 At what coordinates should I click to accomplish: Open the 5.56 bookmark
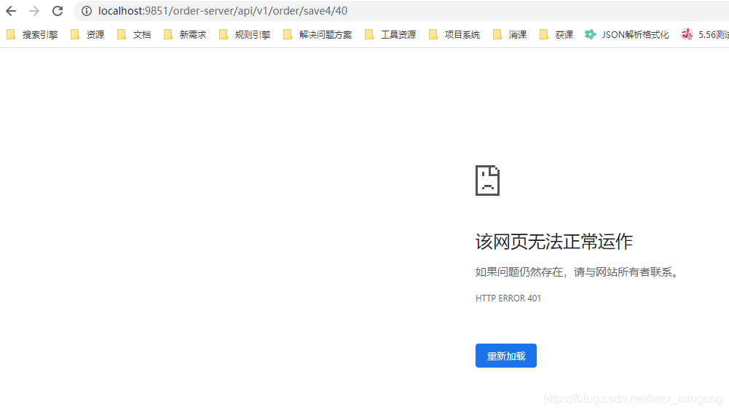coord(705,34)
